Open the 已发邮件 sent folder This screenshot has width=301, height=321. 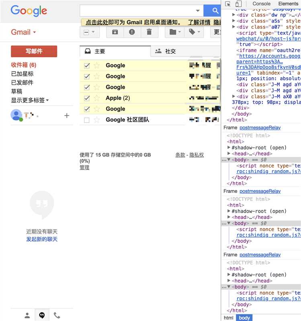pyautogui.click(x=22, y=82)
